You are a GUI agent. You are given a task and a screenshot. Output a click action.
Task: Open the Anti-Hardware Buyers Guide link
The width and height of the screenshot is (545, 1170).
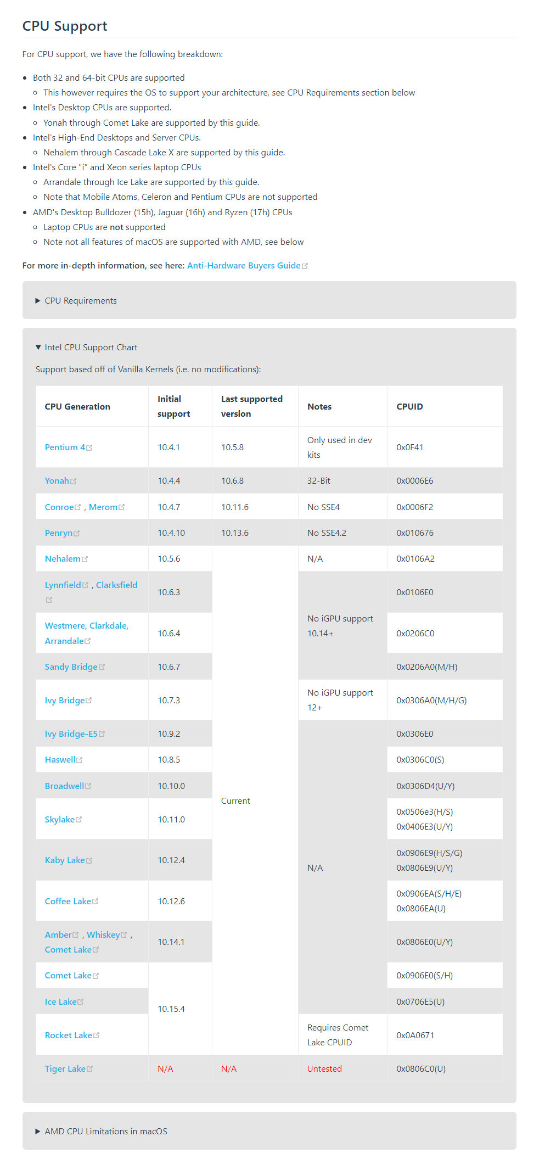[244, 266]
